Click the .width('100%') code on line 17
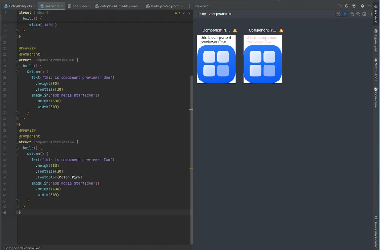The image size is (380, 250). click(x=42, y=25)
